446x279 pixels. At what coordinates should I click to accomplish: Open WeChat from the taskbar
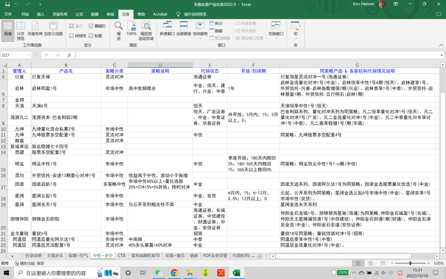pyautogui.click(x=159, y=273)
